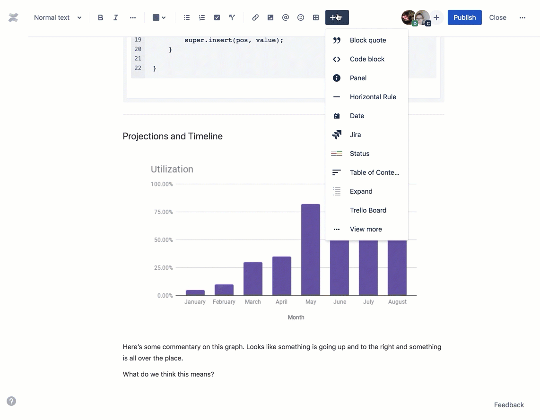Publish the page
Screen dimensions: 540x420
point(464,17)
